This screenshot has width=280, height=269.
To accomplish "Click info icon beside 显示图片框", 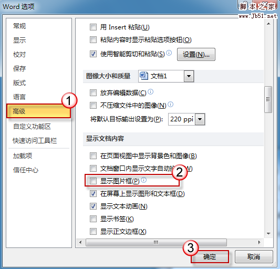I will point(144,180).
